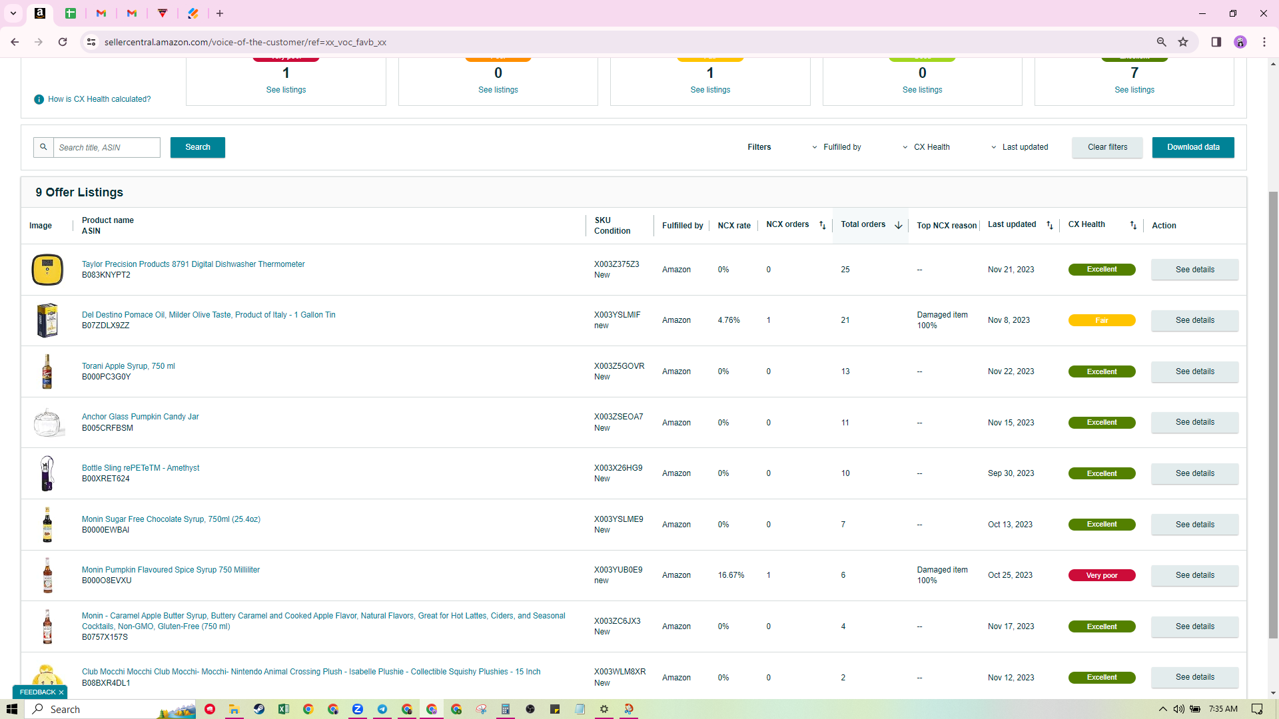Open the Snipping Tool from the taskbar
The height and width of the screenshot is (719, 1279).
click(629, 709)
